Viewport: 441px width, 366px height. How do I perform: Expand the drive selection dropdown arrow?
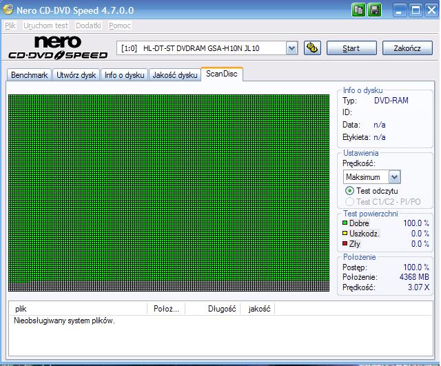click(x=292, y=48)
